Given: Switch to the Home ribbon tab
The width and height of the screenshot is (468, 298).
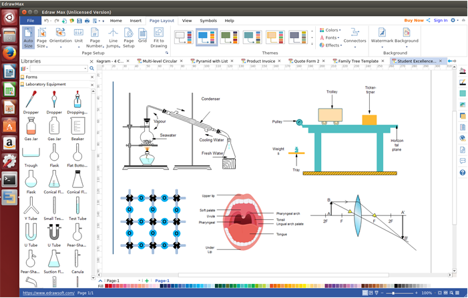Looking at the screenshot, I should point(115,21).
